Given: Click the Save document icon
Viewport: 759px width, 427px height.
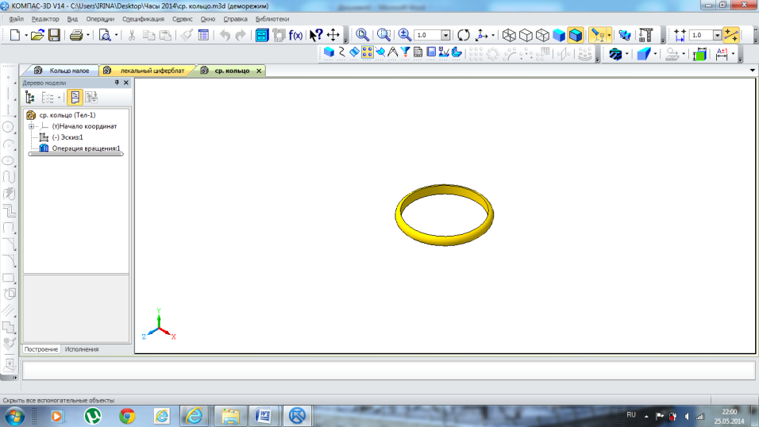Looking at the screenshot, I should 54,35.
